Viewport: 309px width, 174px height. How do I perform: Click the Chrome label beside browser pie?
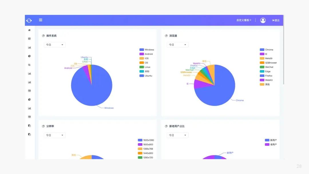click(x=240, y=100)
